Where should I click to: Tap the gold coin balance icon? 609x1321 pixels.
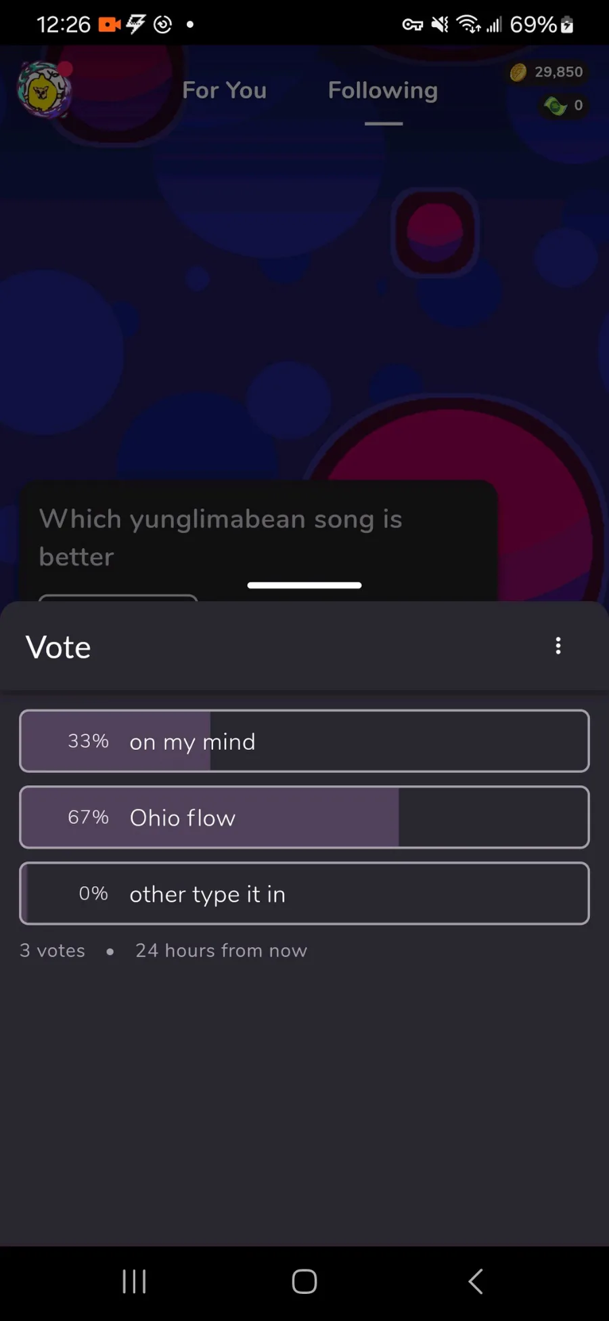coord(518,72)
